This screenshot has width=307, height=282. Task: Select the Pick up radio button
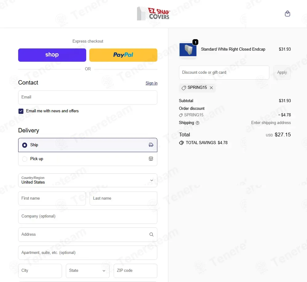click(24, 159)
